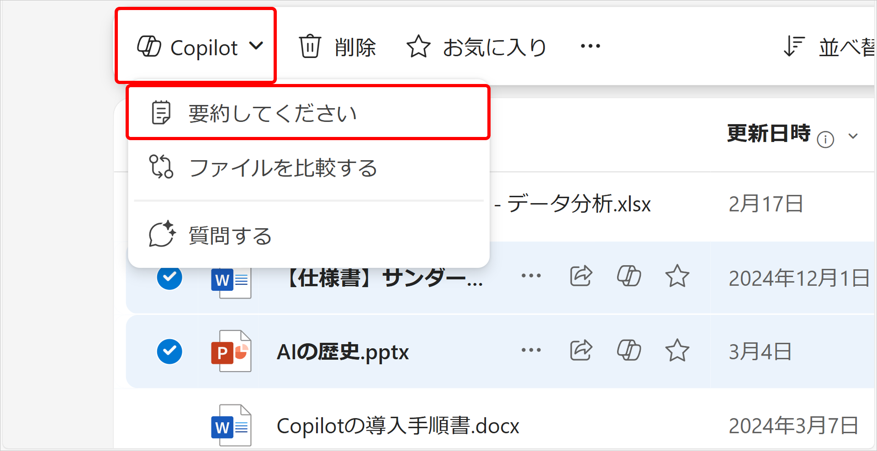
Task: Click the PowerPoint icon of AIの歴史.pptx
Action: click(x=231, y=351)
